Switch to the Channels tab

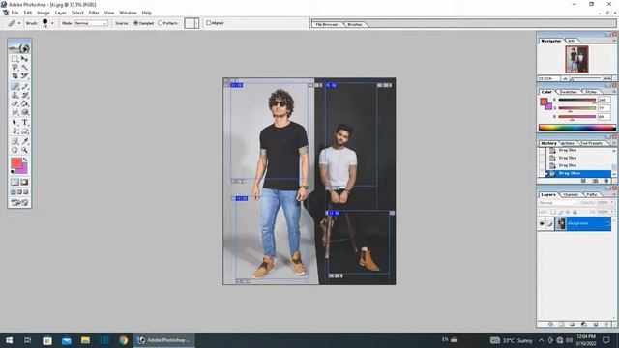coord(571,195)
